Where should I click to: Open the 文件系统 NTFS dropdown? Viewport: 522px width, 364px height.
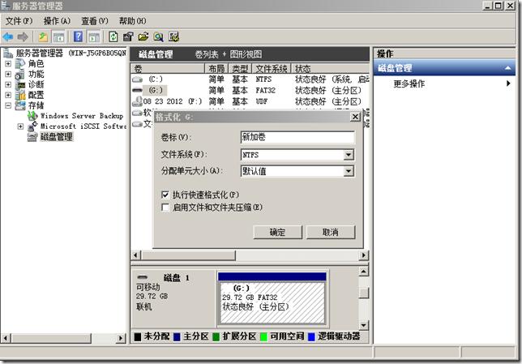[349, 154]
